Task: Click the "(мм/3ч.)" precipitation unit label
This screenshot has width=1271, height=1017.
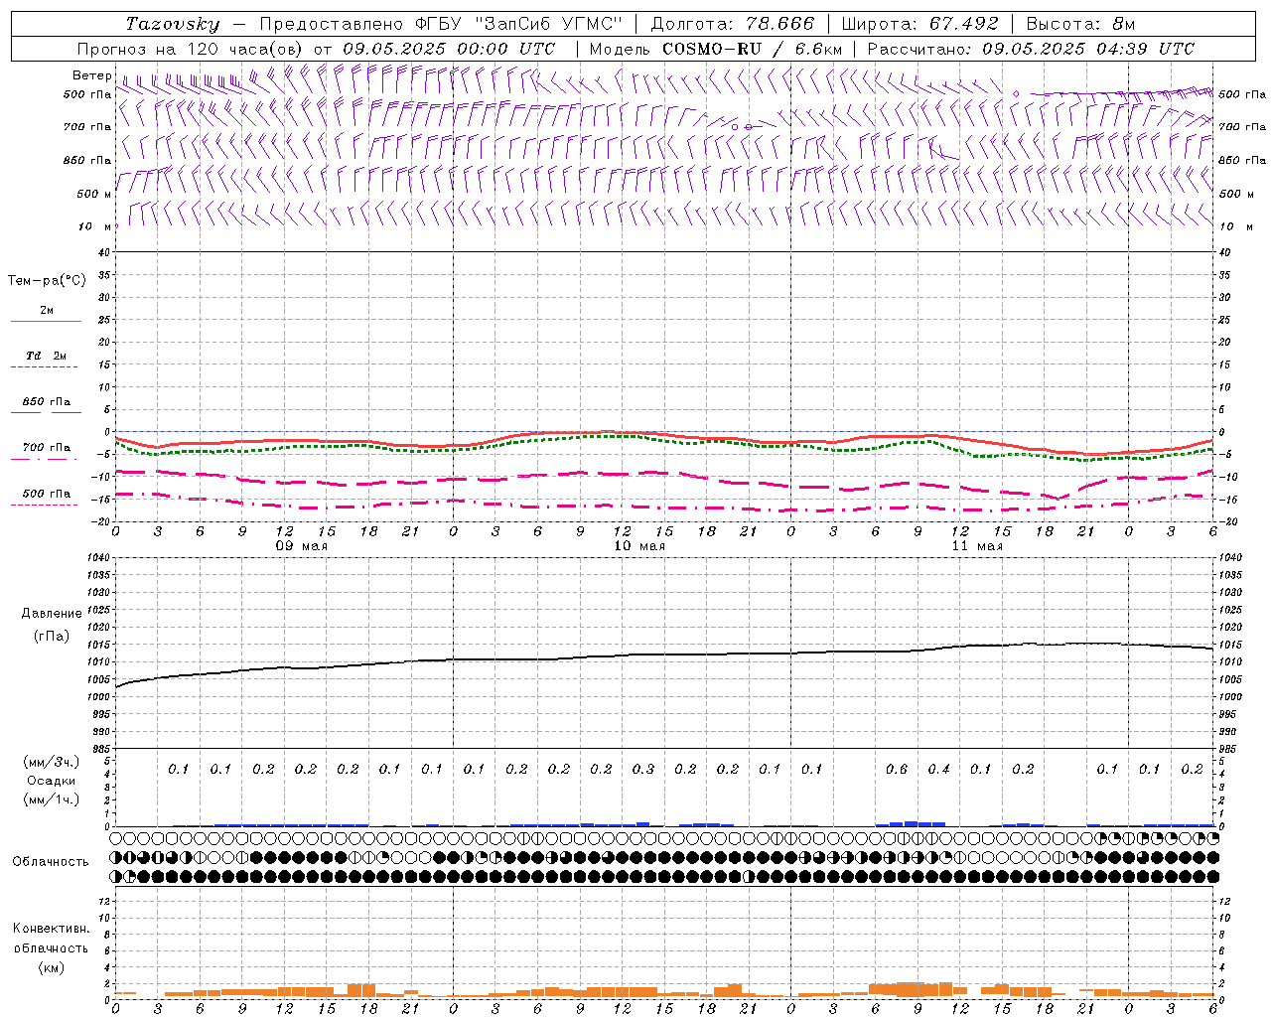Action: pyautogui.click(x=52, y=762)
